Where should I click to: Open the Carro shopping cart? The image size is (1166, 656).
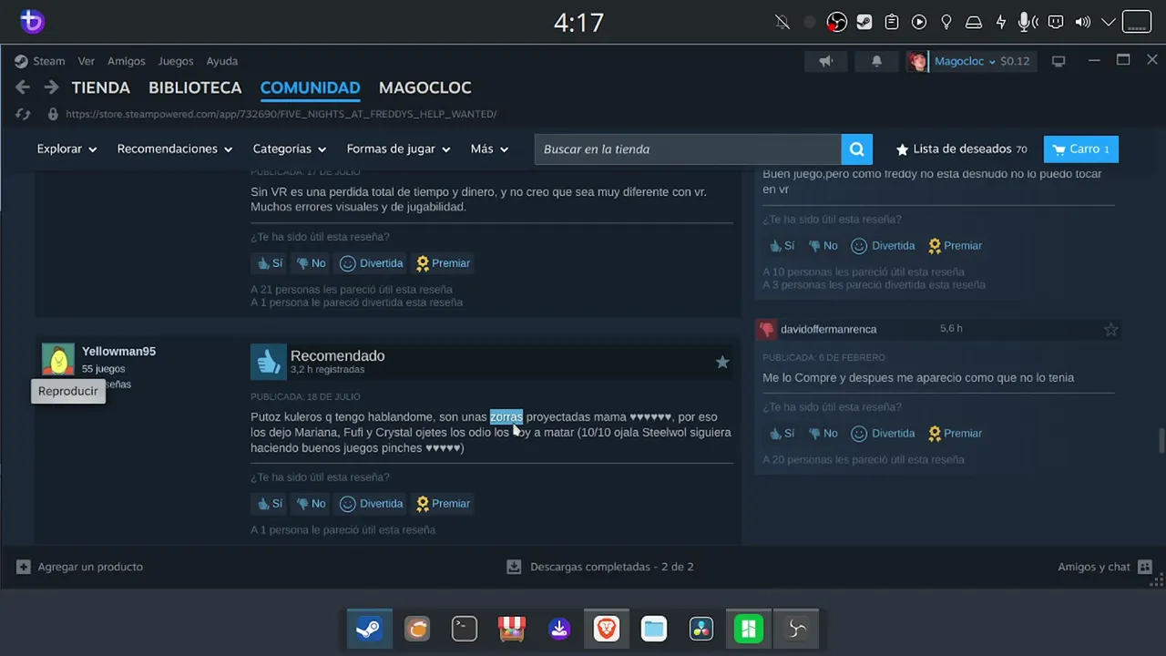pos(1081,149)
